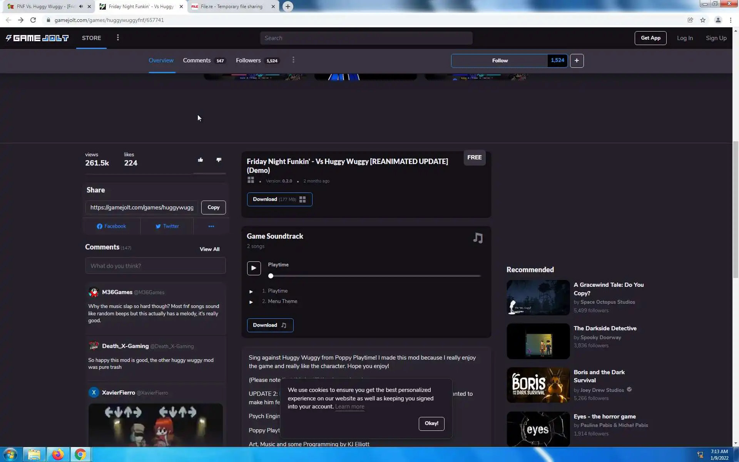Expand the more options menu next to Followers
This screenshot has height=462, width=739.
tap(293, 60)
